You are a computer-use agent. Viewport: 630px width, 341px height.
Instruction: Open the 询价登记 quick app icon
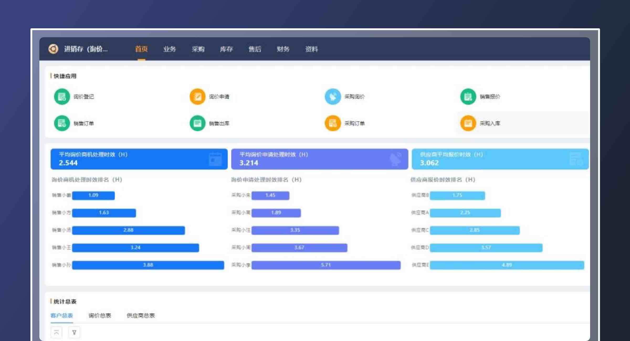point(62,97)
